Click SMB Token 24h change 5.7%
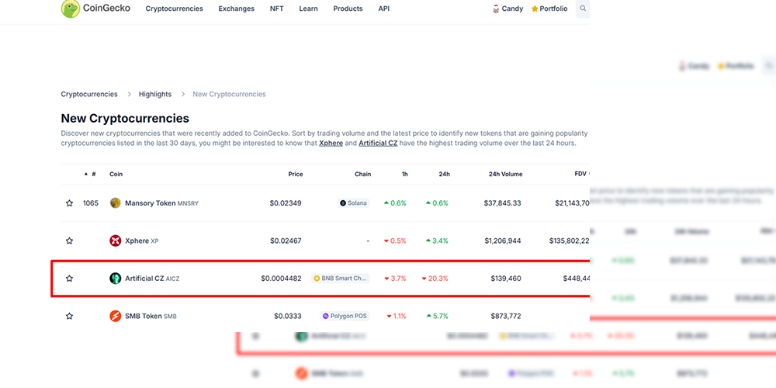Viewport: 776px width, 388px height. 437,317
